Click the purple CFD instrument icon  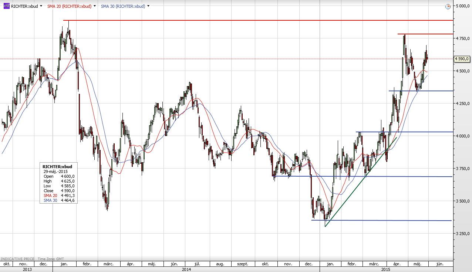click(x=7, y=6)
